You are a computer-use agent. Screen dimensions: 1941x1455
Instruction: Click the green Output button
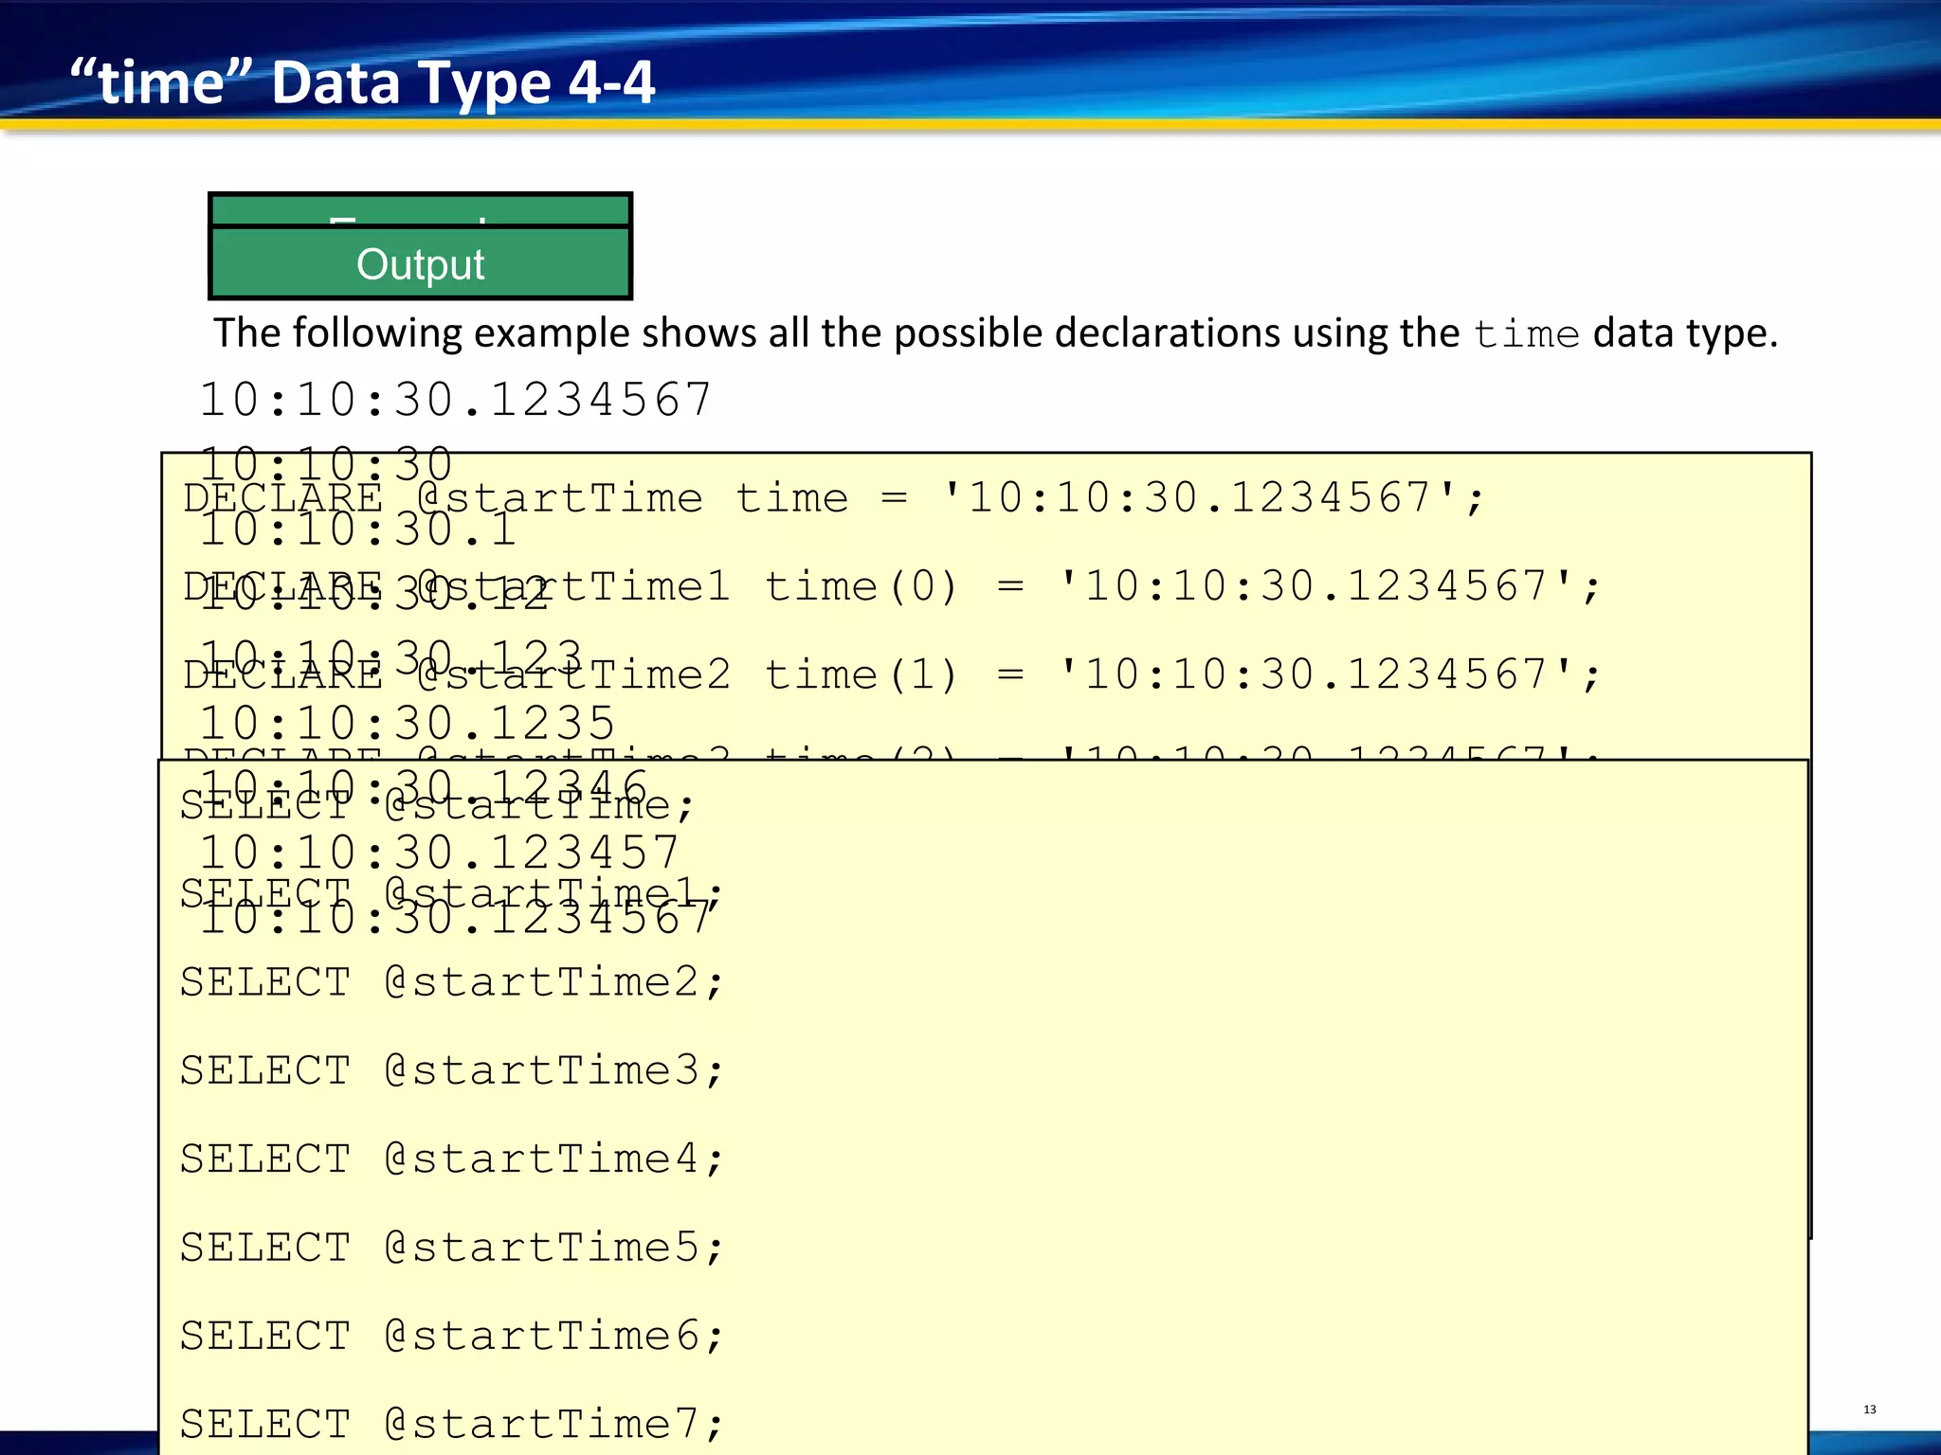pos(420,263)
